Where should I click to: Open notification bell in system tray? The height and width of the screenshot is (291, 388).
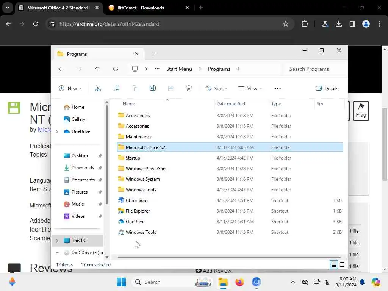[362, 282]
